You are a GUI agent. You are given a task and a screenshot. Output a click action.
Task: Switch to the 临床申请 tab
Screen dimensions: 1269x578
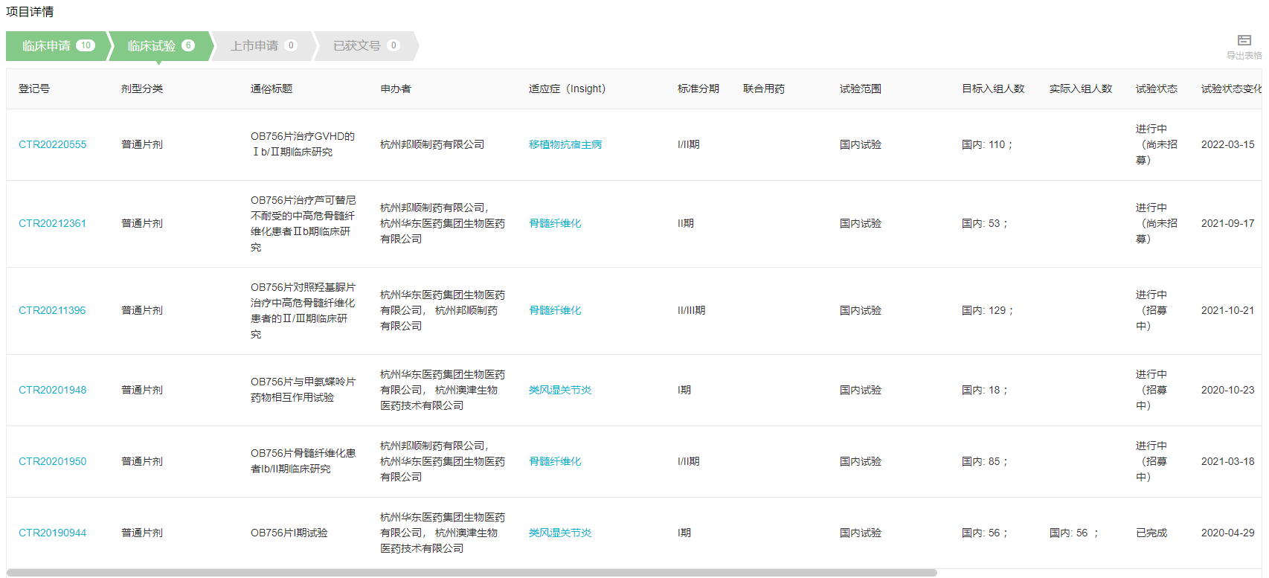57,46
